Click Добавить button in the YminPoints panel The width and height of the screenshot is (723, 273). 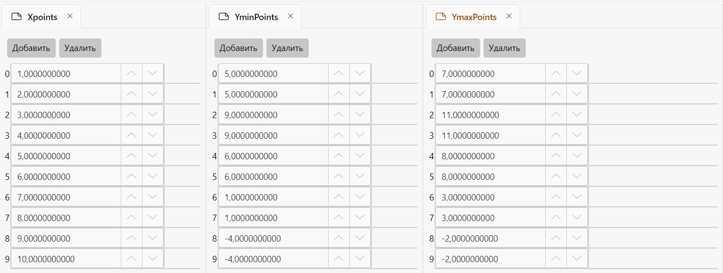(239, 48)
